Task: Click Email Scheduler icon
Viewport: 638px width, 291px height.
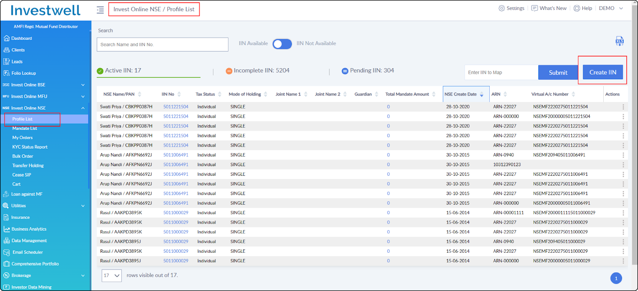Action: pos(6,252)
